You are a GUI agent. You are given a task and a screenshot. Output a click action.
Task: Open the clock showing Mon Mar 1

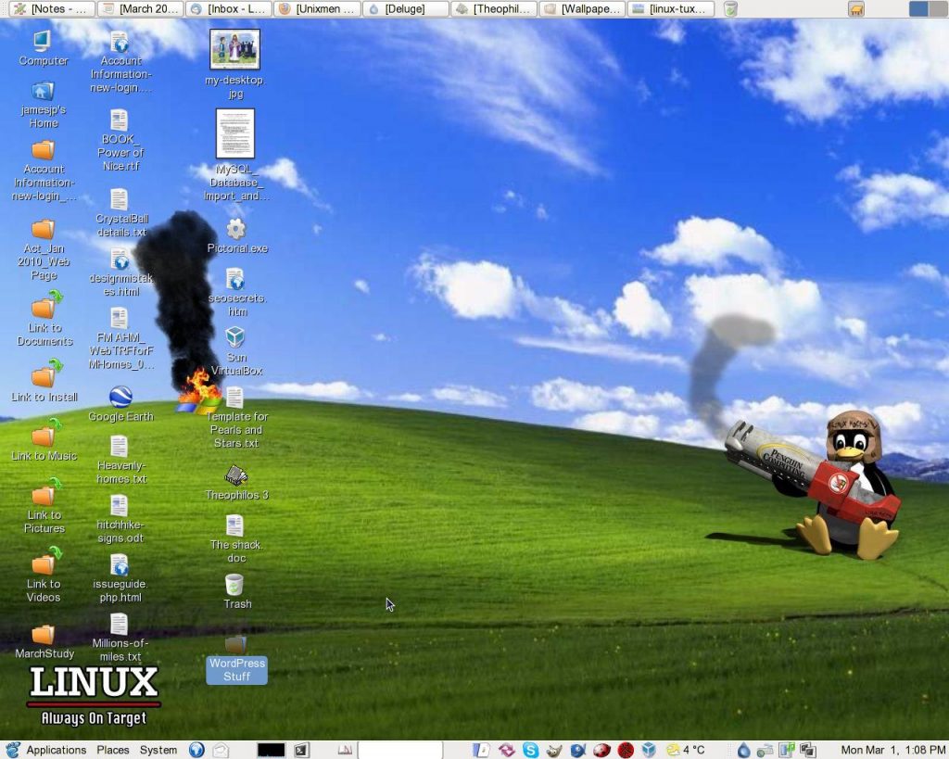pos(892,750)
